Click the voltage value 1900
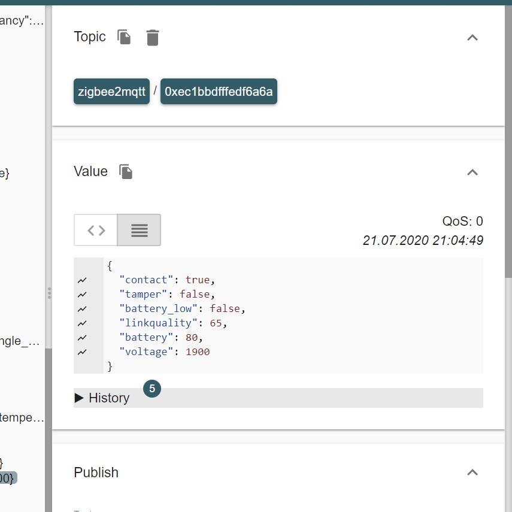 [198, 352]
